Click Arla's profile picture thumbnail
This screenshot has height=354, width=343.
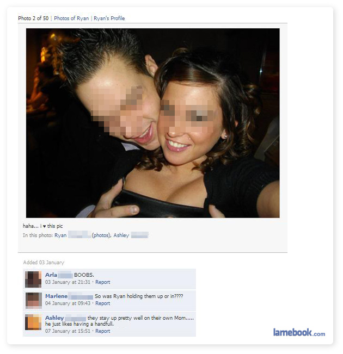33,280
